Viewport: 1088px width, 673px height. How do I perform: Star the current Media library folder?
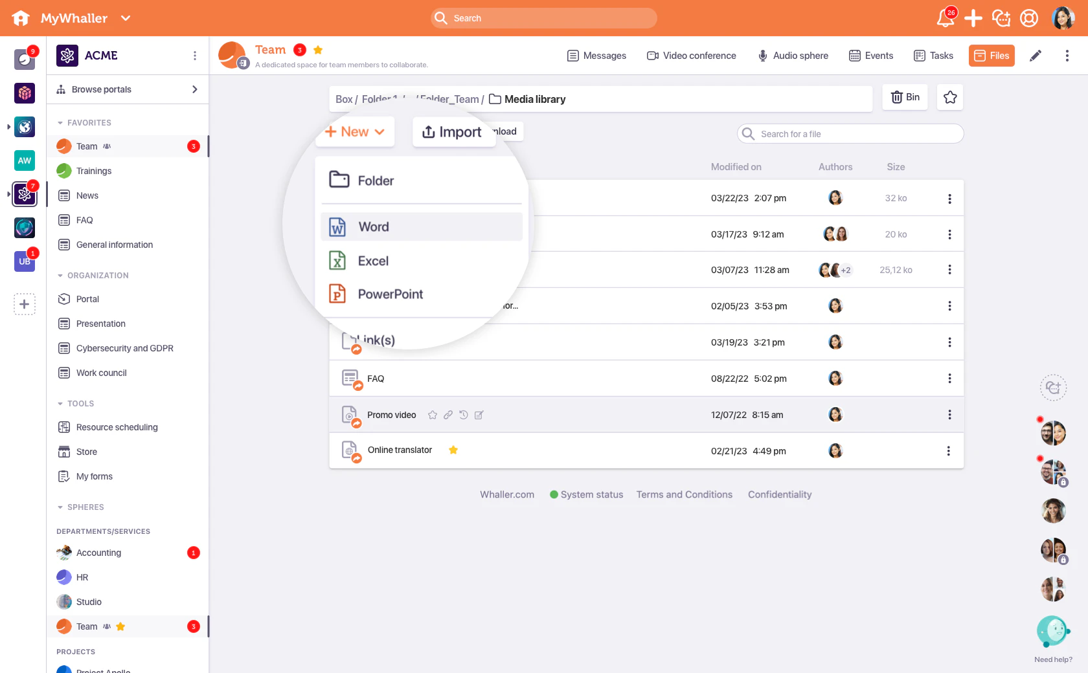click(949, 97)
